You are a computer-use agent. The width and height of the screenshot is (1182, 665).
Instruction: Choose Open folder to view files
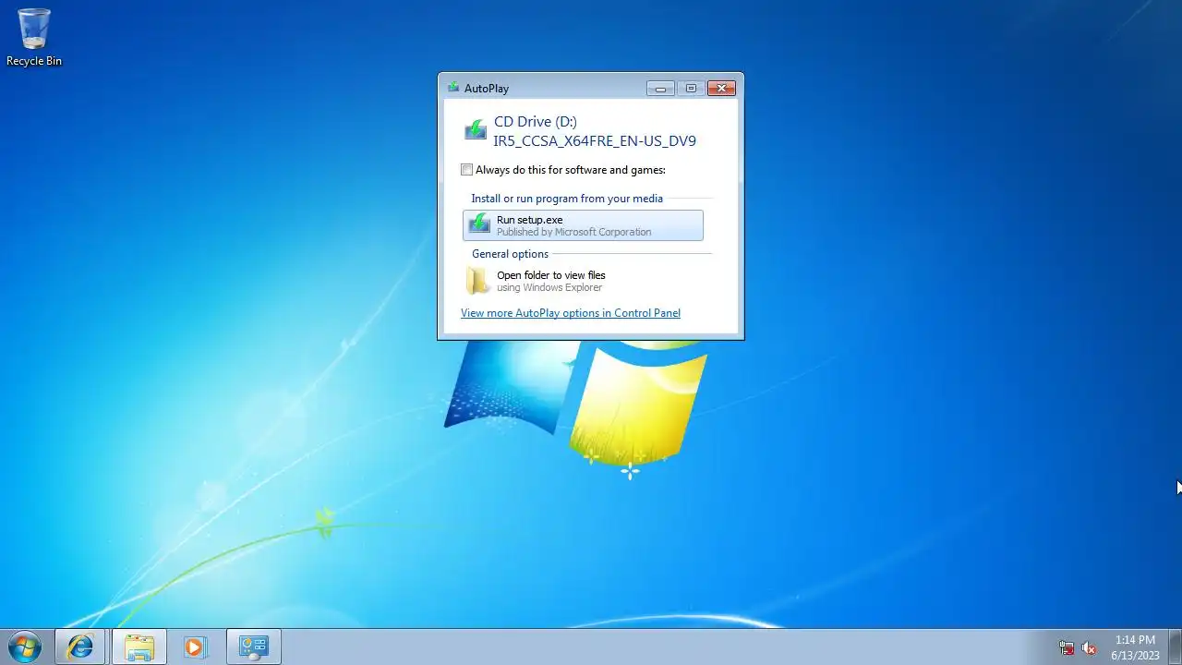click(583, 281)
